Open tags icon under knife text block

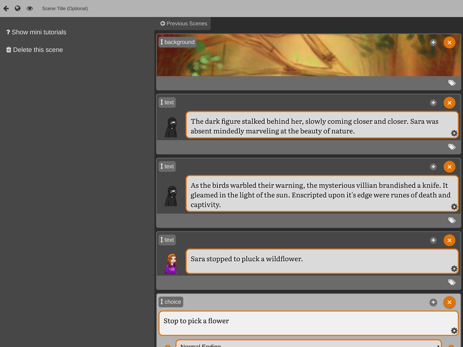coord(452,220)
